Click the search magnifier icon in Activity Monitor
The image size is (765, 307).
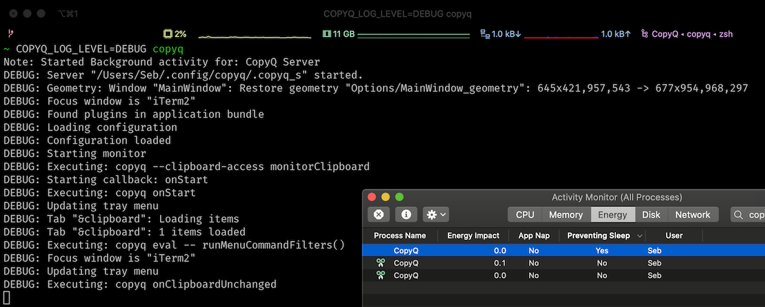[739, 215]
